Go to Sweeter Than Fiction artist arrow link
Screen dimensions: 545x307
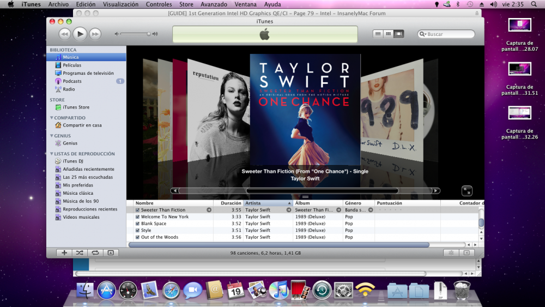click(289, 210)
